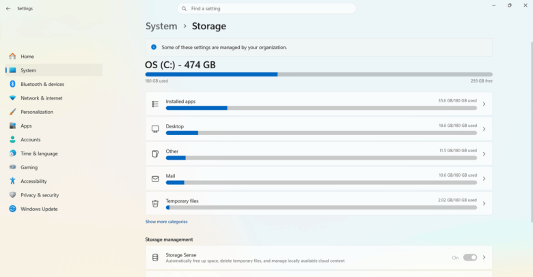The height and width of the screenshot is (277, 533).
Task: Click the Installed apps list icon
Action: [x=155, y=104]
